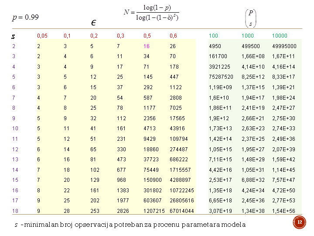This screenshot has width=314, height=236.
Task: Click the cell showing 447
Action: [174, 77]
